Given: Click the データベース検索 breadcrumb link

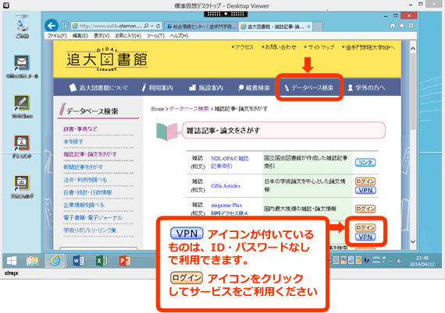Looking at the screenshot, I should [x=189, y=109].
